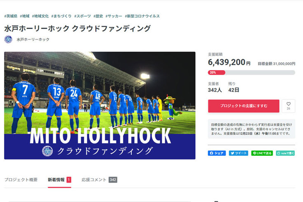Viewport: 303px width, 202px height.
Task: Share the project on Facebook
Action: [217, 153]
